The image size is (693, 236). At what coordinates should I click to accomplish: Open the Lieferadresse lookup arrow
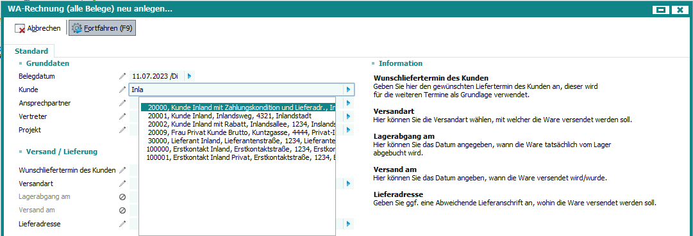point(349,224)
